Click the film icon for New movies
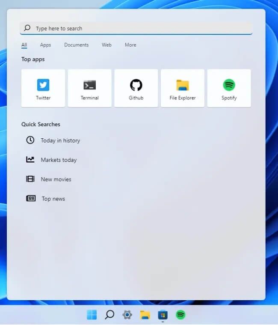Screen dimensions: 278x325 pos(30,179)
